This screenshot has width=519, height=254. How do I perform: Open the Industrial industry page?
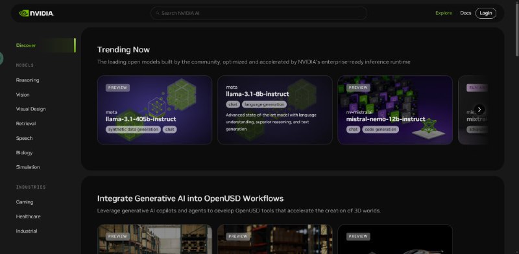[x=27, y=231]
